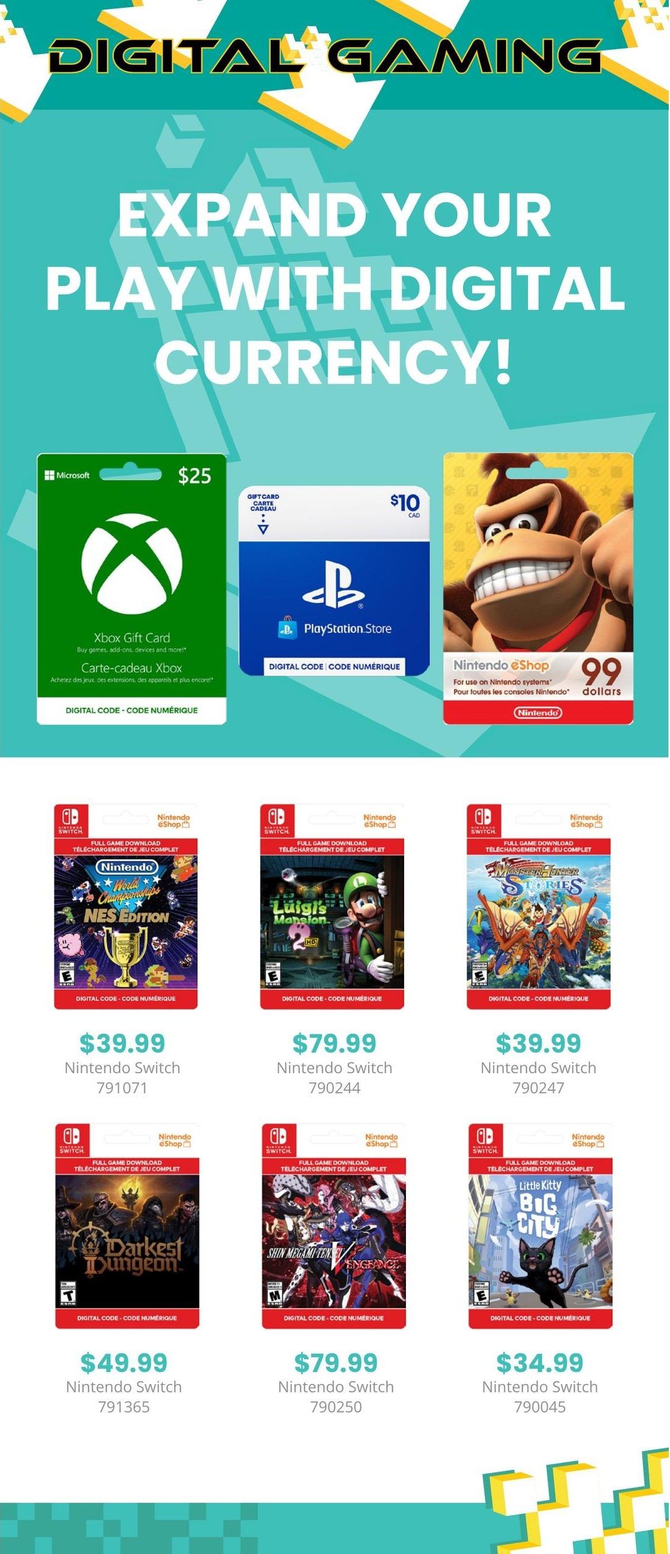Click Nintendo red oval logo on eShop card
The width and height of the screenshot is (670, 1554).
538,713
